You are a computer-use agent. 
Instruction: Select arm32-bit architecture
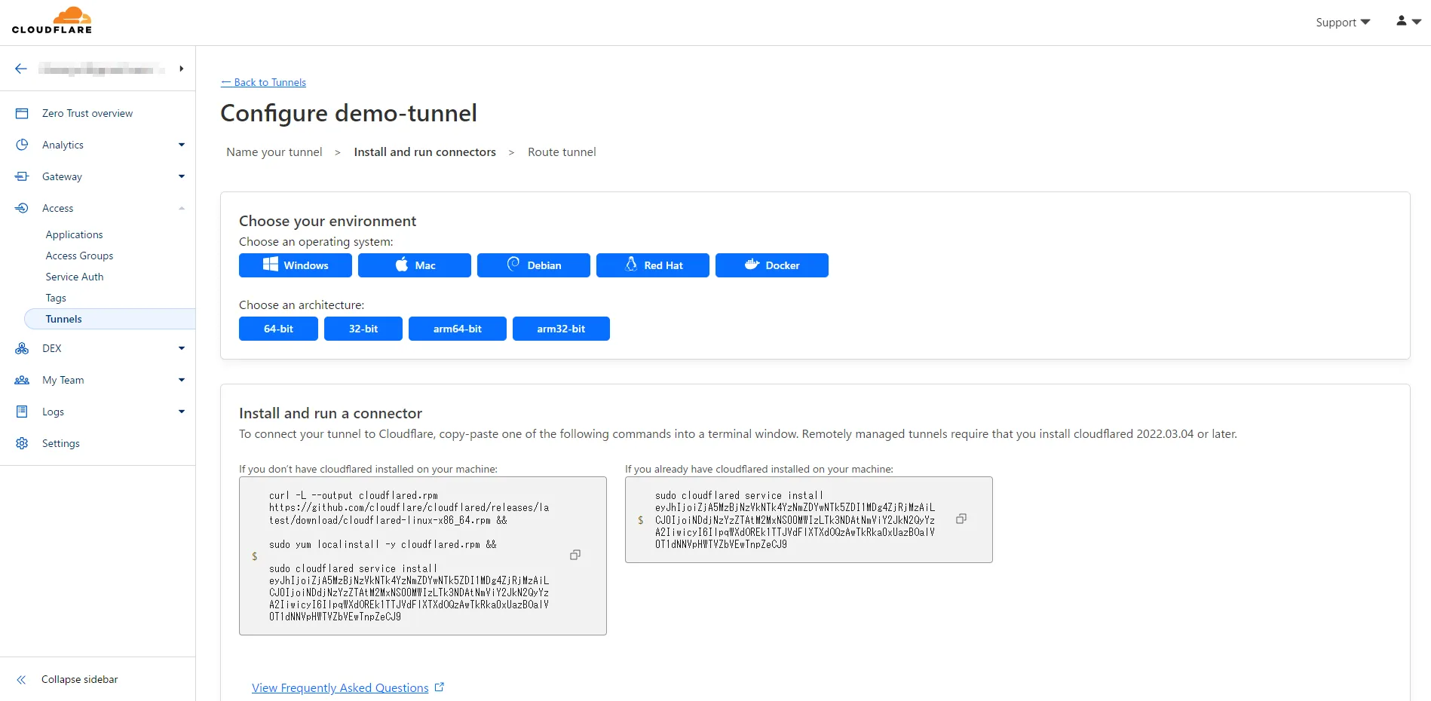coord(561,329)
